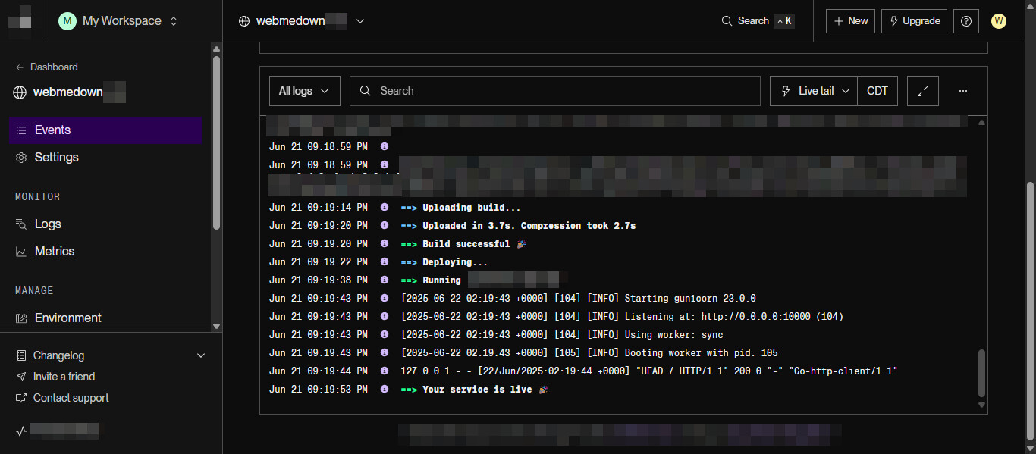Click the sidebar scrollbar up arrow

[216, 49]
